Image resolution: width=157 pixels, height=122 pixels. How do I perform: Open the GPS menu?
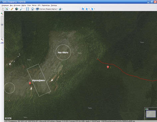click(x=39, y=5)
